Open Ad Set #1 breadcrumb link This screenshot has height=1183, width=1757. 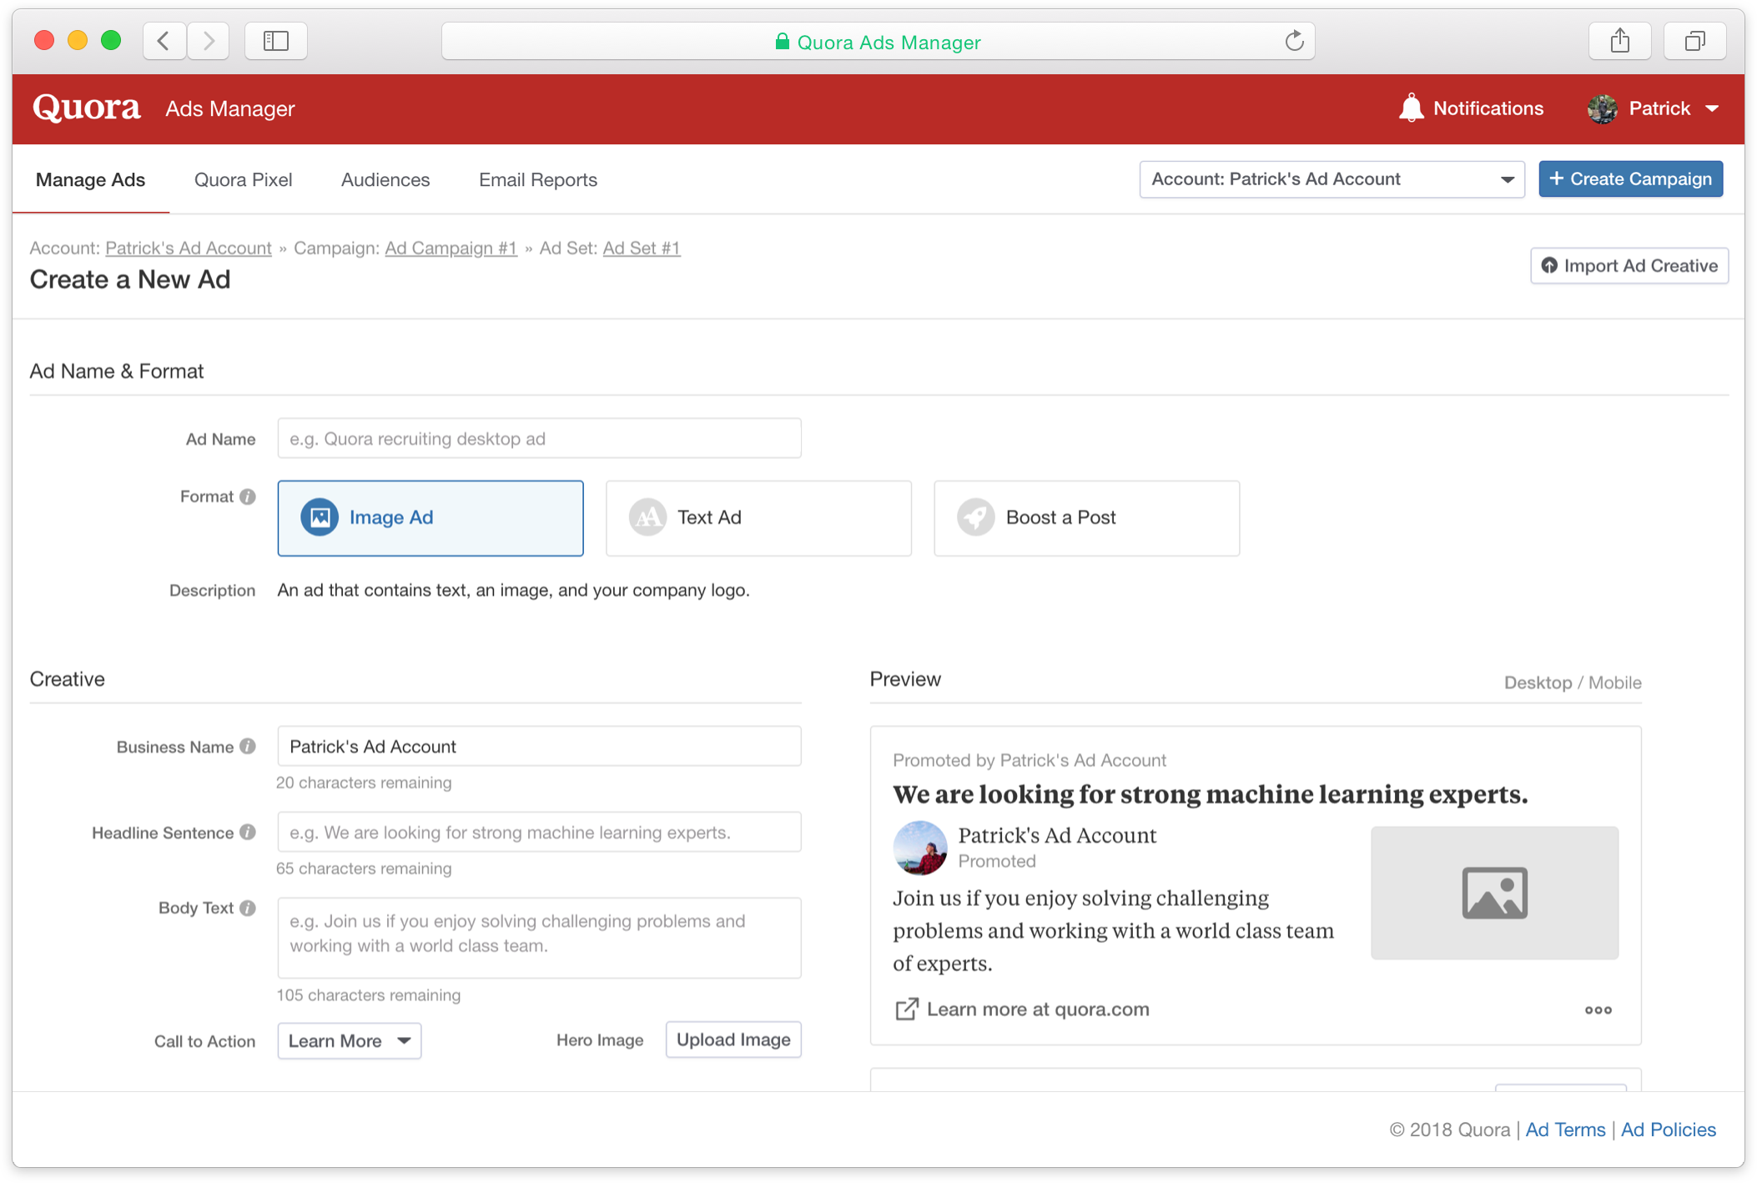(642, 248)
